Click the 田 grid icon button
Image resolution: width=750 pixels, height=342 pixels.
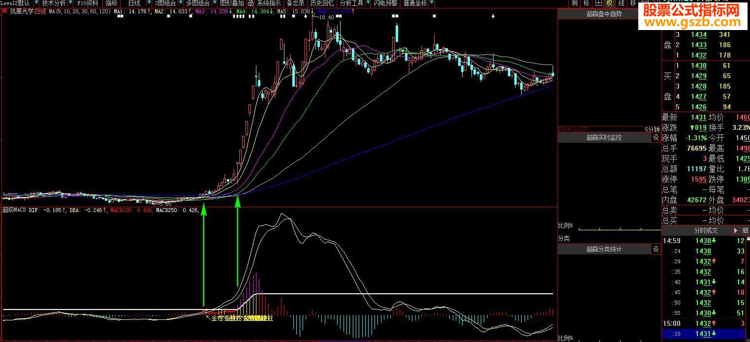(598, 3)
